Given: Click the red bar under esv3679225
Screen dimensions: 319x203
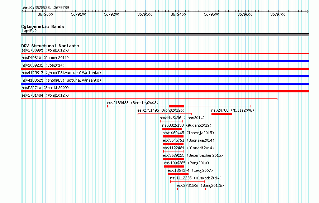Looking at the screenshot, I should (x=173, y=159).
